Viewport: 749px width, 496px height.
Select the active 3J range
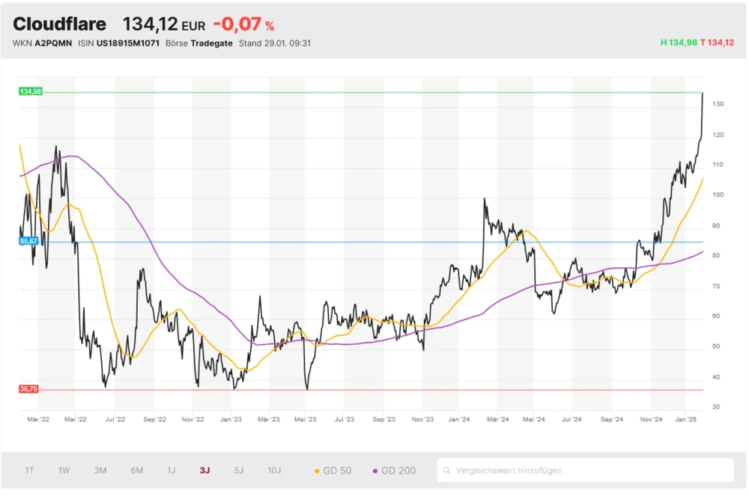coord(205,471)
